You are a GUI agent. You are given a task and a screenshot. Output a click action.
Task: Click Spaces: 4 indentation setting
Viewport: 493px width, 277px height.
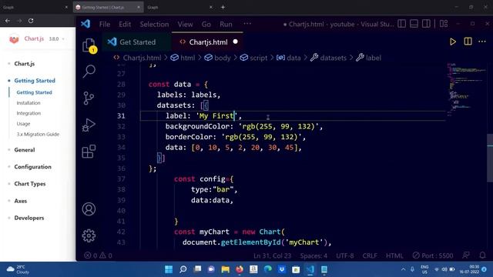tap(314, 255)
